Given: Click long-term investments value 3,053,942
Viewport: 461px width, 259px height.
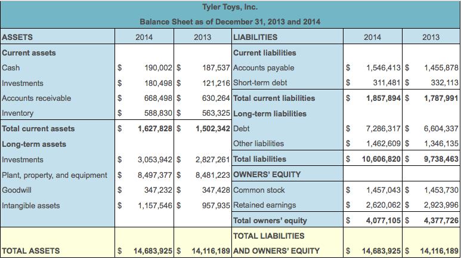Looking at the screenshot, I should 155,160.
